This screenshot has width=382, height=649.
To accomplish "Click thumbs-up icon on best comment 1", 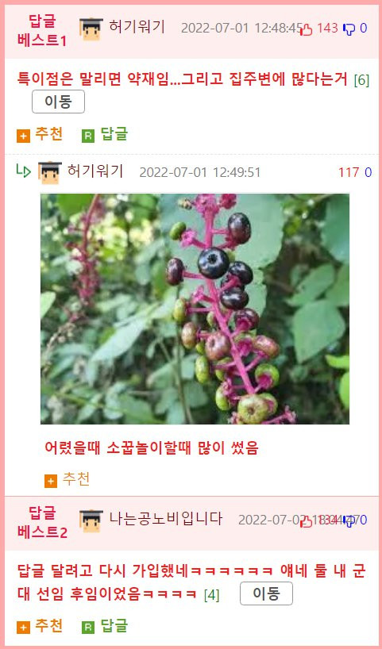I will tap(307, 29).
